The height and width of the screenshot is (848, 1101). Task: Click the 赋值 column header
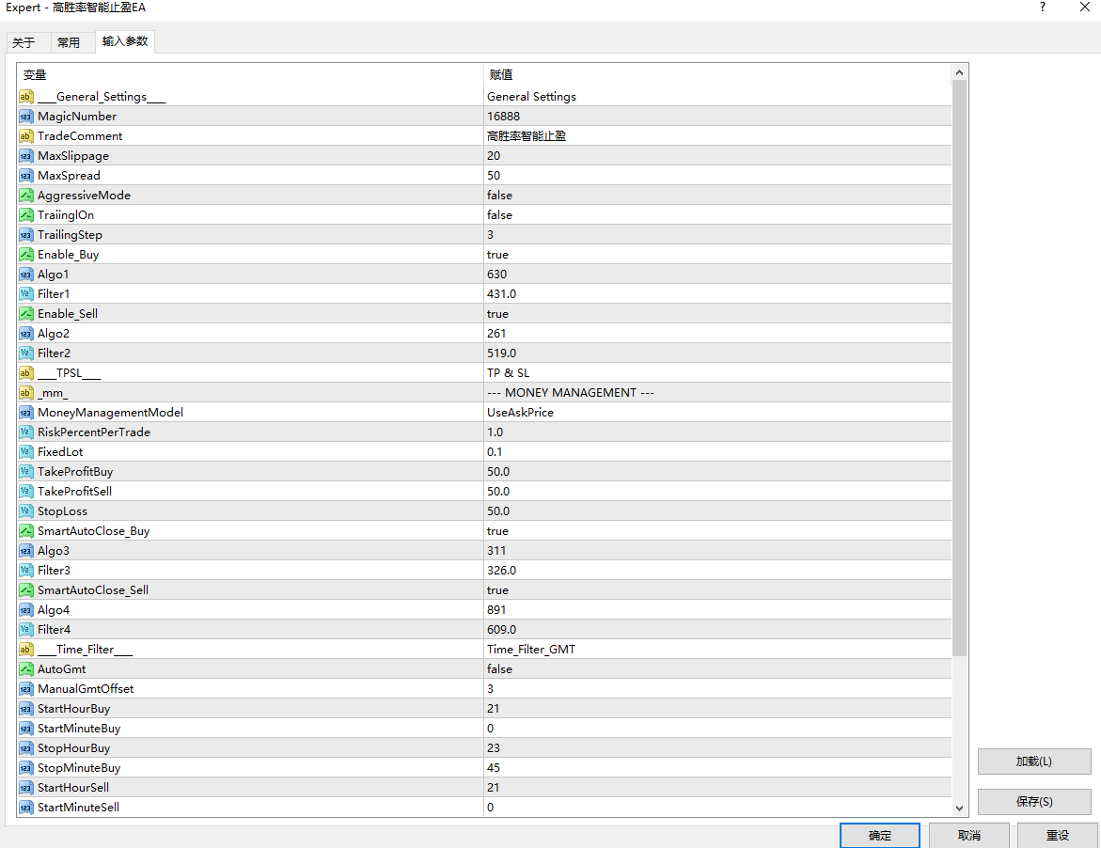tap(717, 75)
